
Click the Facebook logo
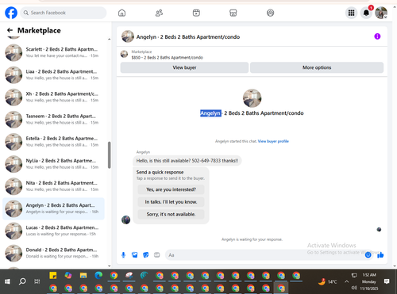coord(11,13)
